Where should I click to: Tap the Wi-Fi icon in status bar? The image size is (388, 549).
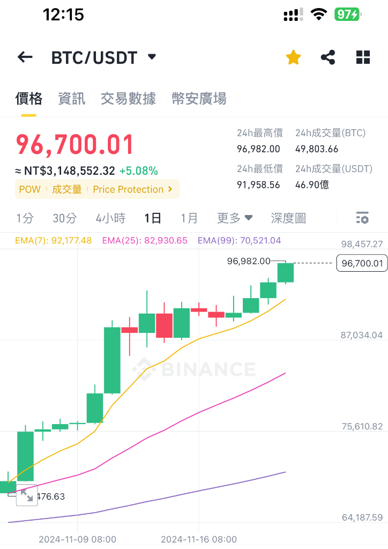pyautogui.click(x=319, y=14)
